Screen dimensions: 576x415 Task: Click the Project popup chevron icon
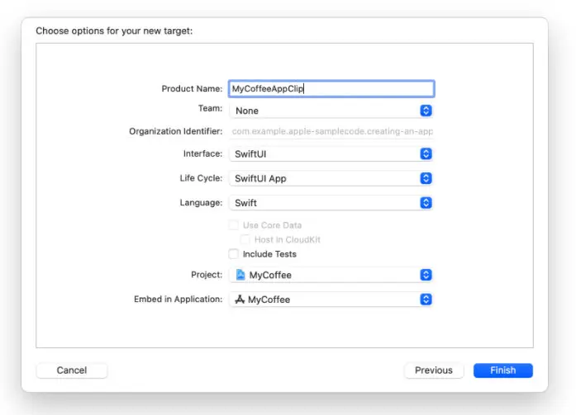point(426,275)
